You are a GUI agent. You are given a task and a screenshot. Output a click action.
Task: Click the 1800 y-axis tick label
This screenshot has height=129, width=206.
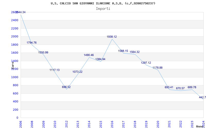(x=15, y=45)
